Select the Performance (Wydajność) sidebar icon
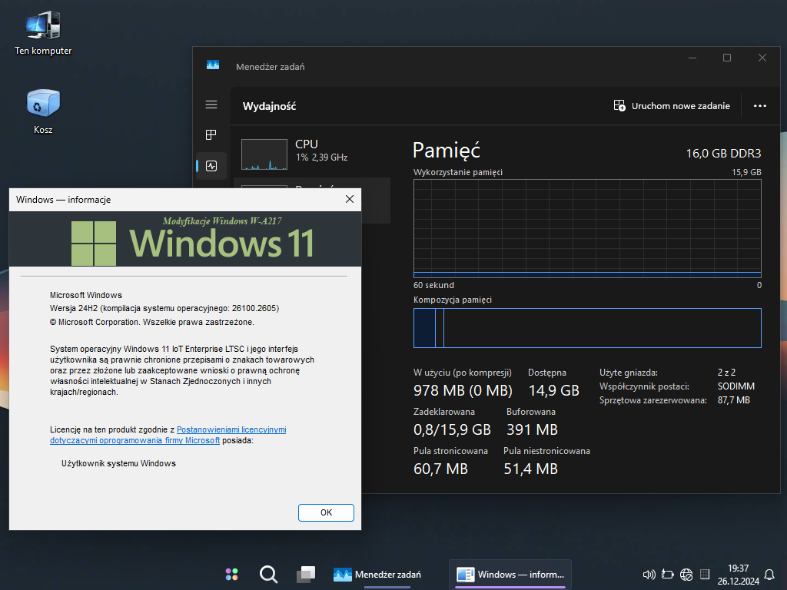The width and height of the screenshot is (787, 590). [211, 165]
